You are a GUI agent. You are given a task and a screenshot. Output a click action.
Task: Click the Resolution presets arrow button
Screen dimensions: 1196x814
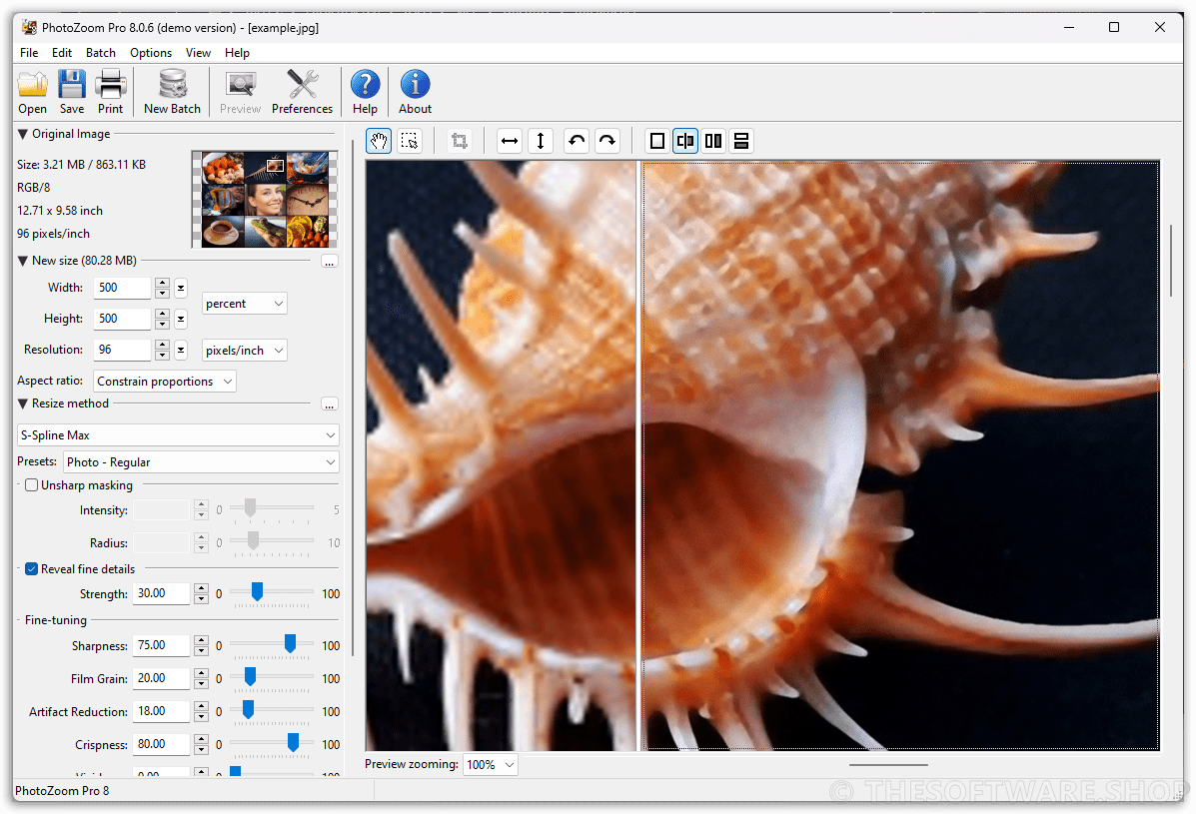click(181, 350)
